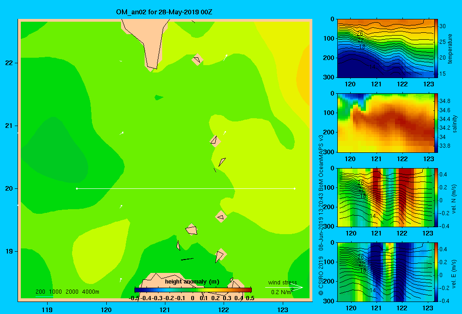Click longitude label 123 on map axis

pos(283,309)
